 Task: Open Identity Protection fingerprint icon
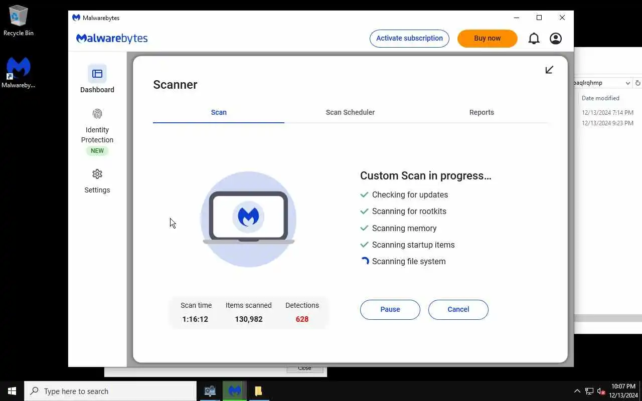pos(97,114)
